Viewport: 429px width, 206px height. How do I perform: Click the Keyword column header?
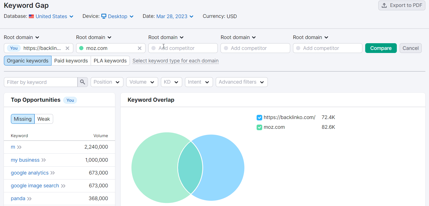pyautogui.click(x=19, y=136)
